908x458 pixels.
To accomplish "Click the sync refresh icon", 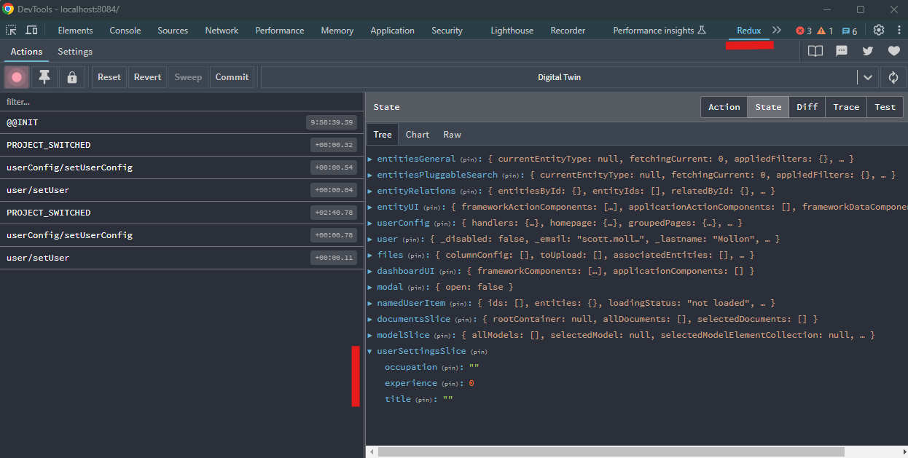I will [893, 77].
